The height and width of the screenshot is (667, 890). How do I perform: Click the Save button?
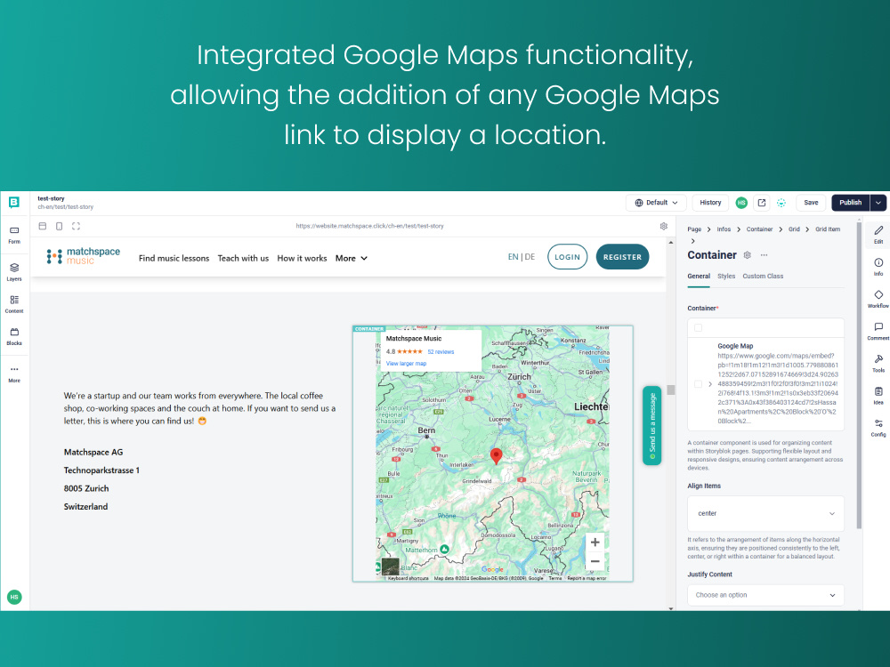811,203
